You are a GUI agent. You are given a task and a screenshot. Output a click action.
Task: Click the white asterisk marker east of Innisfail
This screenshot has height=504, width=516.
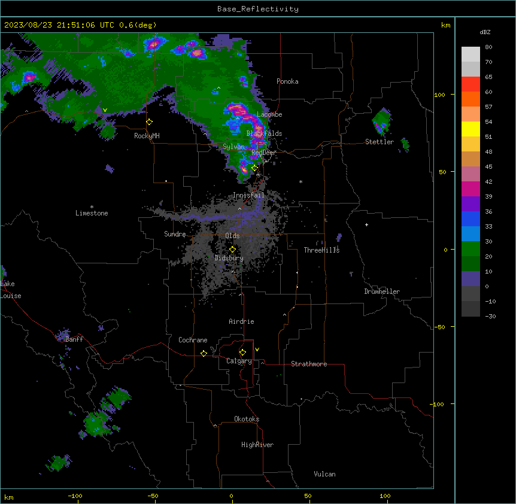pos(301,181)
